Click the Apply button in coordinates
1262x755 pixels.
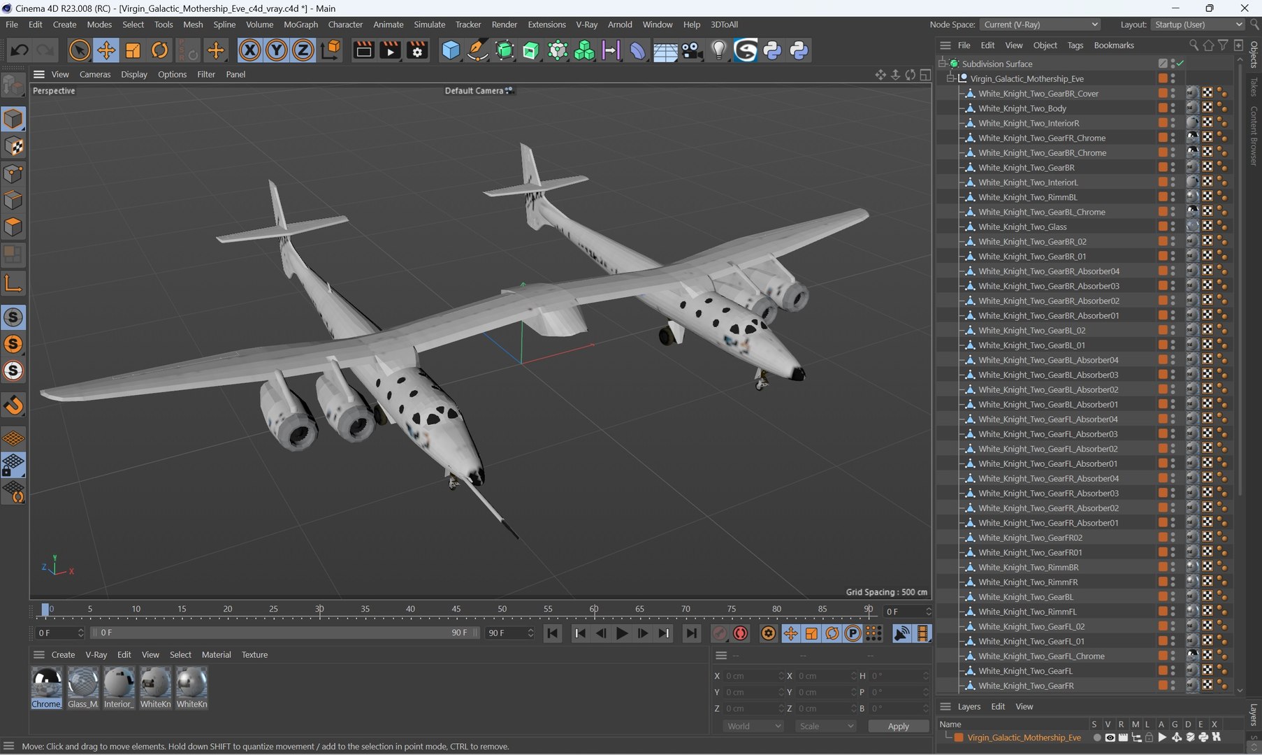pyautogui.click(x=898, y=726)
